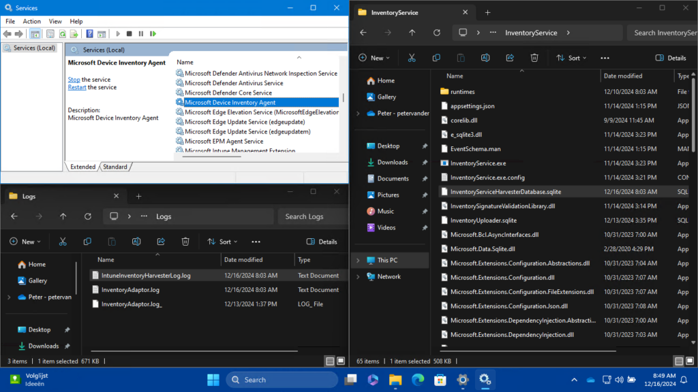Click the Delete trash icon in Logs window

pyautogui.click(x=185, y=242)
